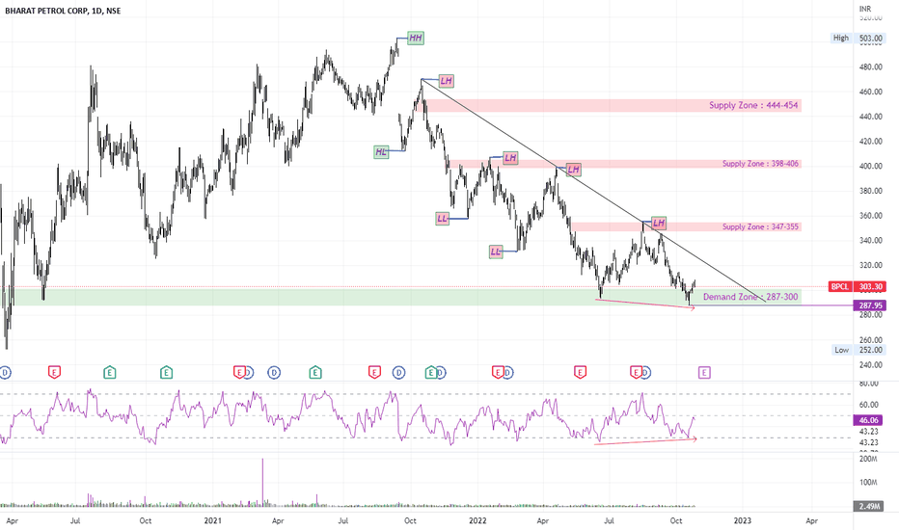Click Demand Zone : 287-300 label
Viewport: 899px width, 530px height.
[750, 297]
